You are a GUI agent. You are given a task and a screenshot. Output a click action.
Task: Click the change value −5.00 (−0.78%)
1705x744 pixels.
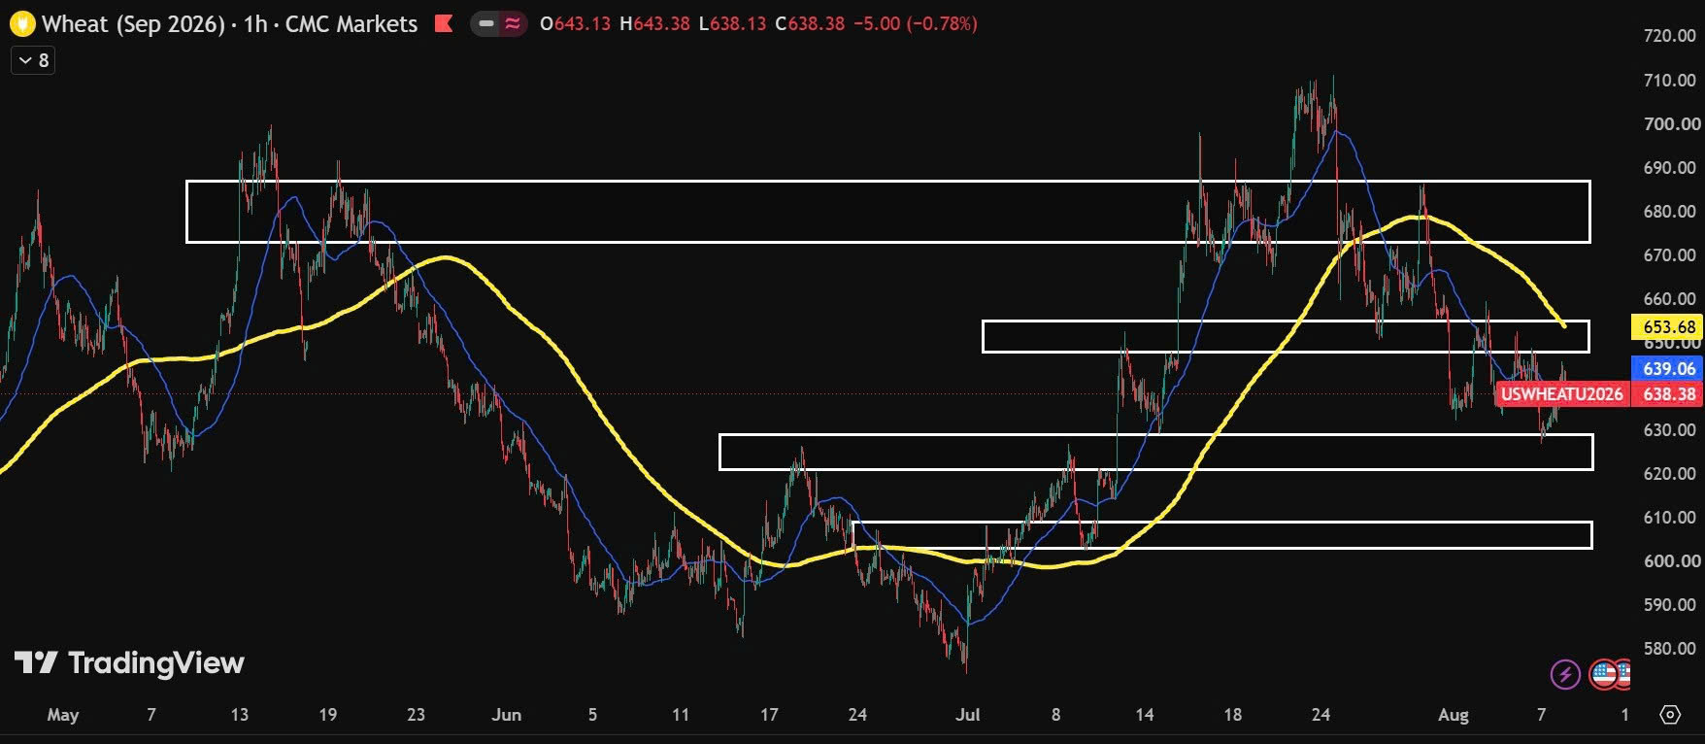[x=915, y=23]
